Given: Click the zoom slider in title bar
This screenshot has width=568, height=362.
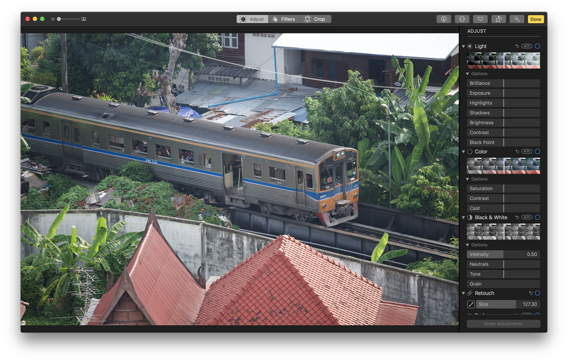Looking at the screenshot, I should click(x=68, y=19).
